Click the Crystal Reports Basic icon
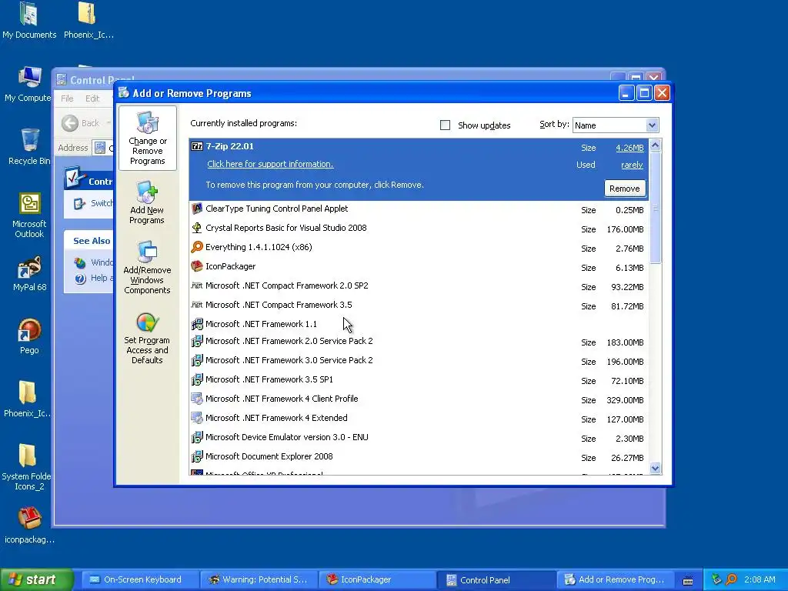Screen dimensions: 788x591 coord(197,228)
